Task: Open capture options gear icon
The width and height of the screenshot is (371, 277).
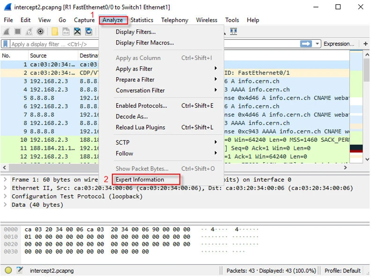Action: pyautogui.click(x=41, y=31)
